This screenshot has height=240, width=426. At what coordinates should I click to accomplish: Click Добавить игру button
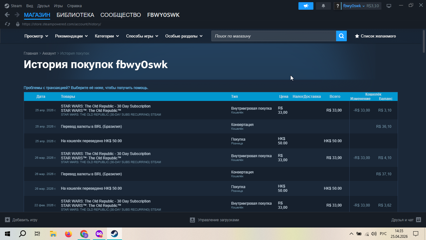(x=21, y=220)
